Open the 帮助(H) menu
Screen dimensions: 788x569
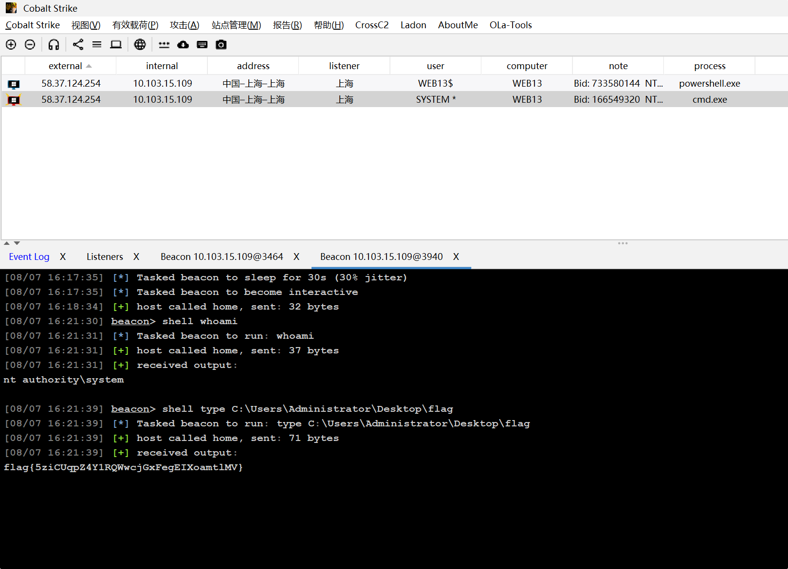[329, 25]
